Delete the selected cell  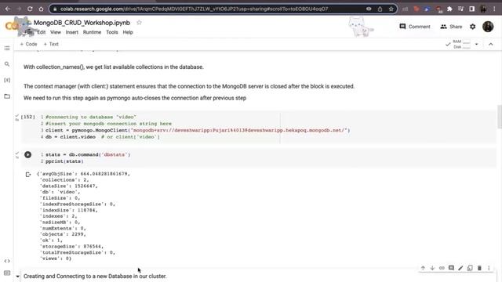click(x=479, y=268)
